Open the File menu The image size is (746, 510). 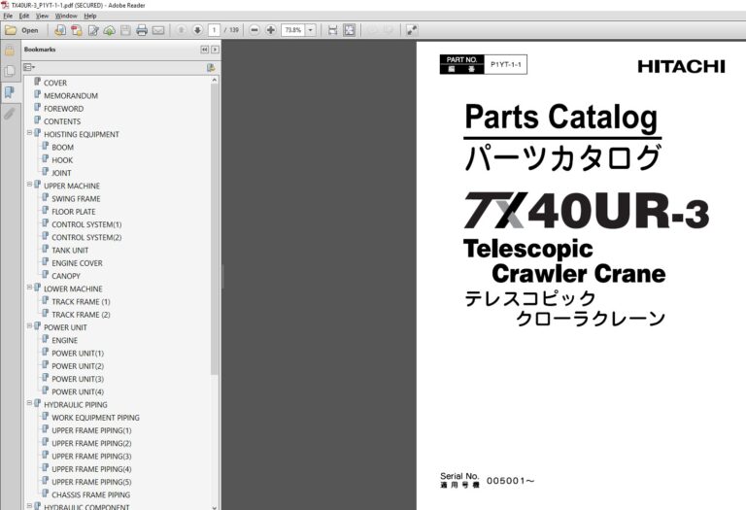click(x=8, y=16)
